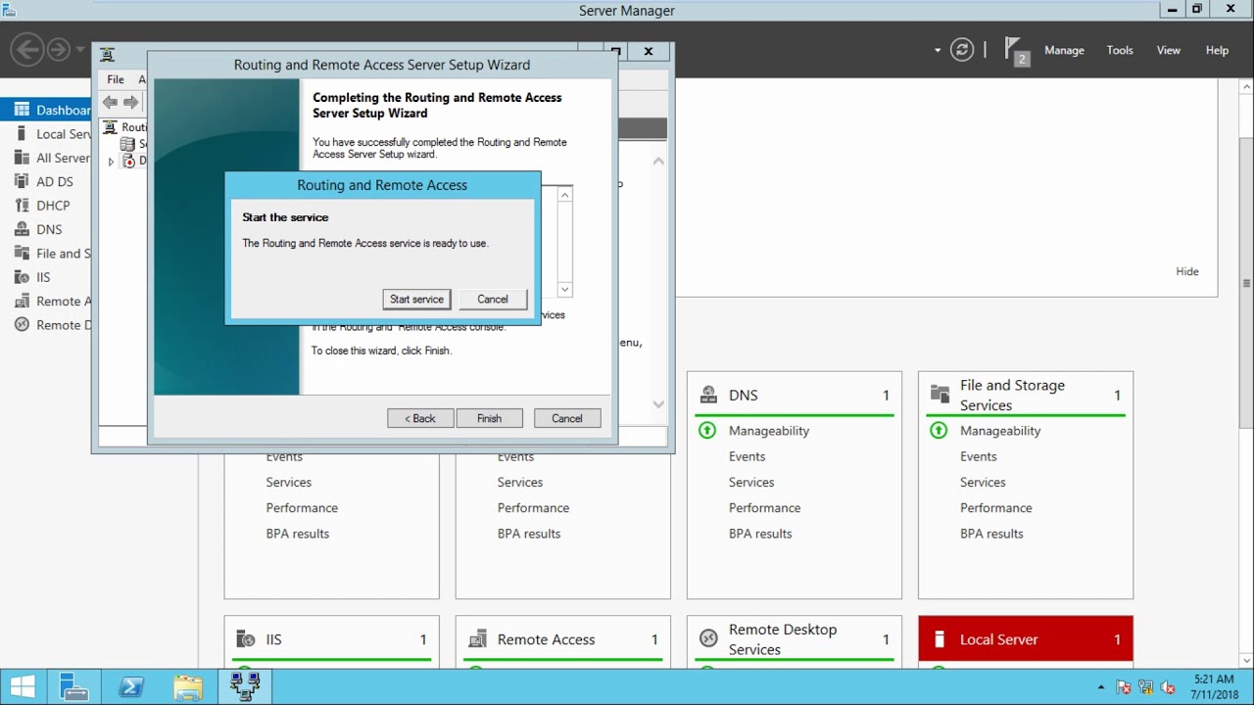
Task: Select Local Server in the sidebar
Action: [52, 134]
